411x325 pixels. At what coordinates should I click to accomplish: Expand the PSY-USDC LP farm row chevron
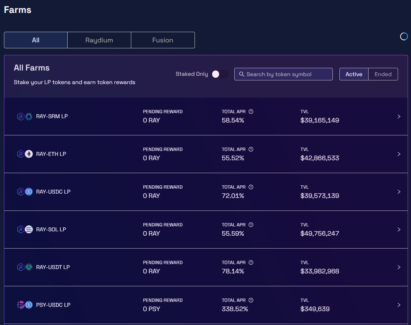pos(399,305)
